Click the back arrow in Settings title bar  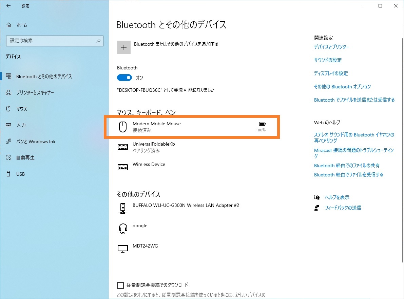click(x=8, y=6)
